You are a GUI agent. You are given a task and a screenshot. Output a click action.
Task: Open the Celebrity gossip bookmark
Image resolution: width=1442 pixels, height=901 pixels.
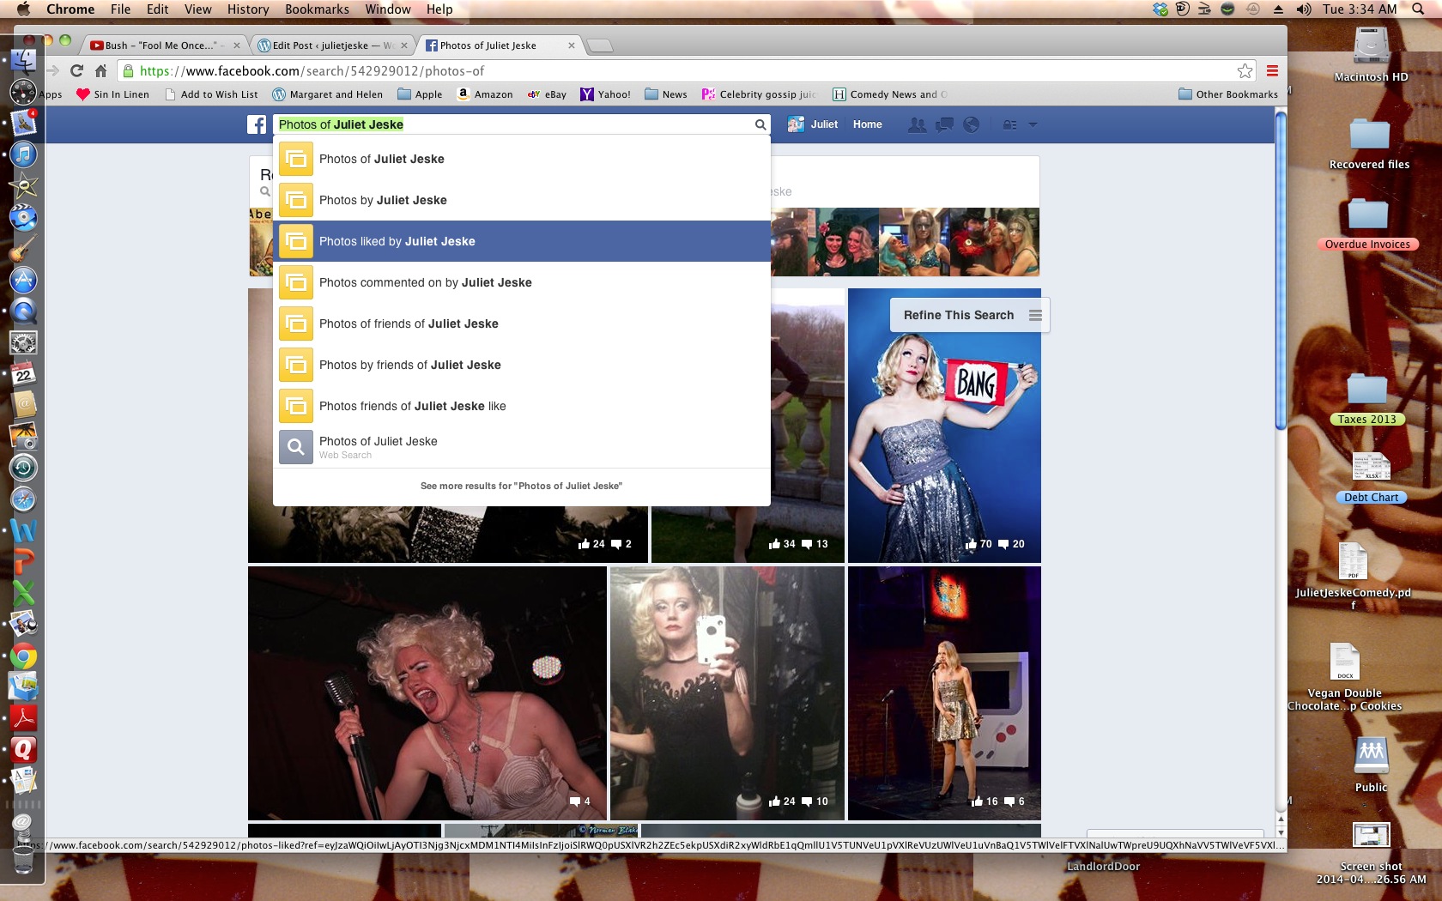(760, 94)
